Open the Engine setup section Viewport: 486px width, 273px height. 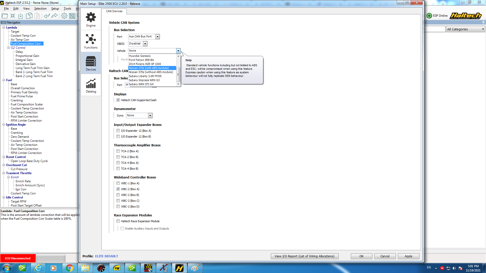click(91, 19)
